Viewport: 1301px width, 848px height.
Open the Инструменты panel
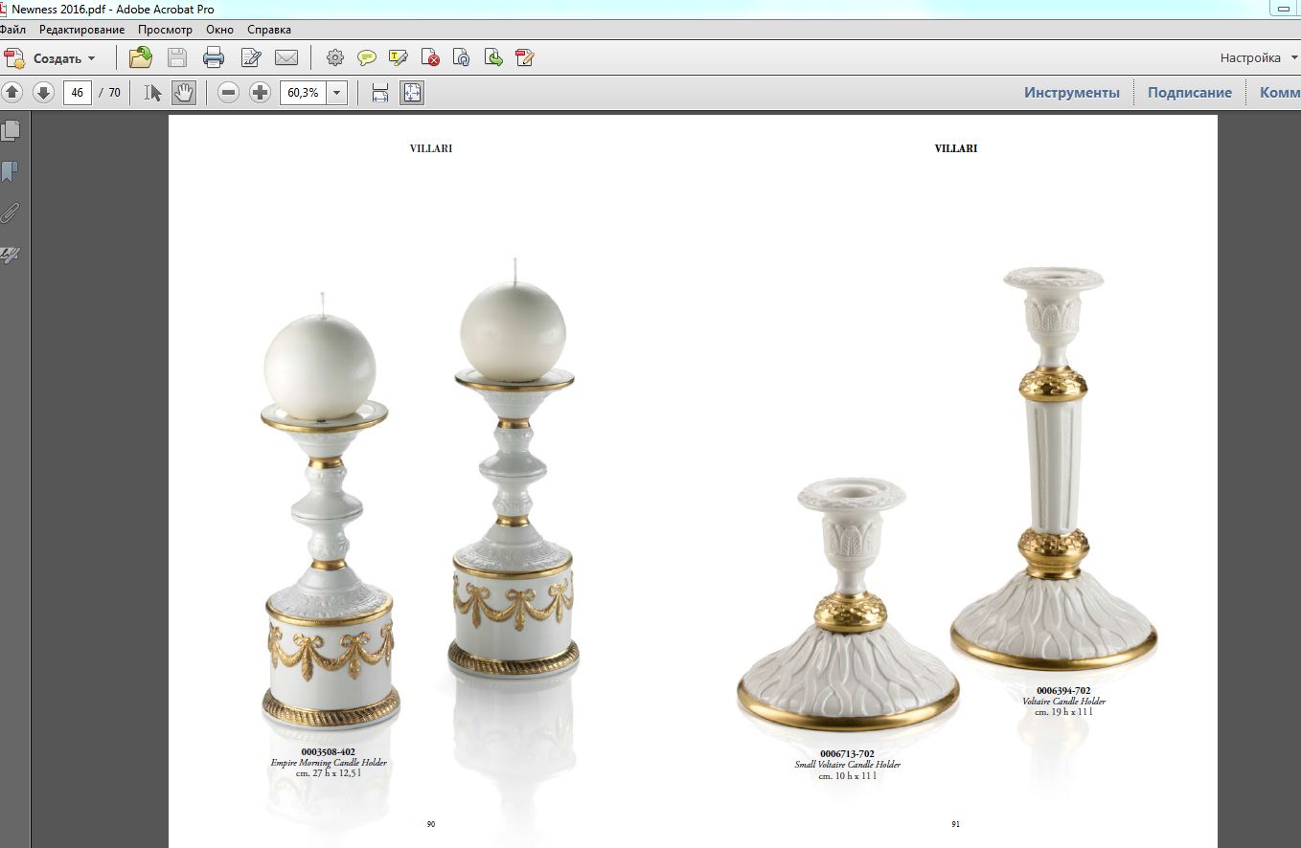pyautogui.click(x=1071, y=93)
